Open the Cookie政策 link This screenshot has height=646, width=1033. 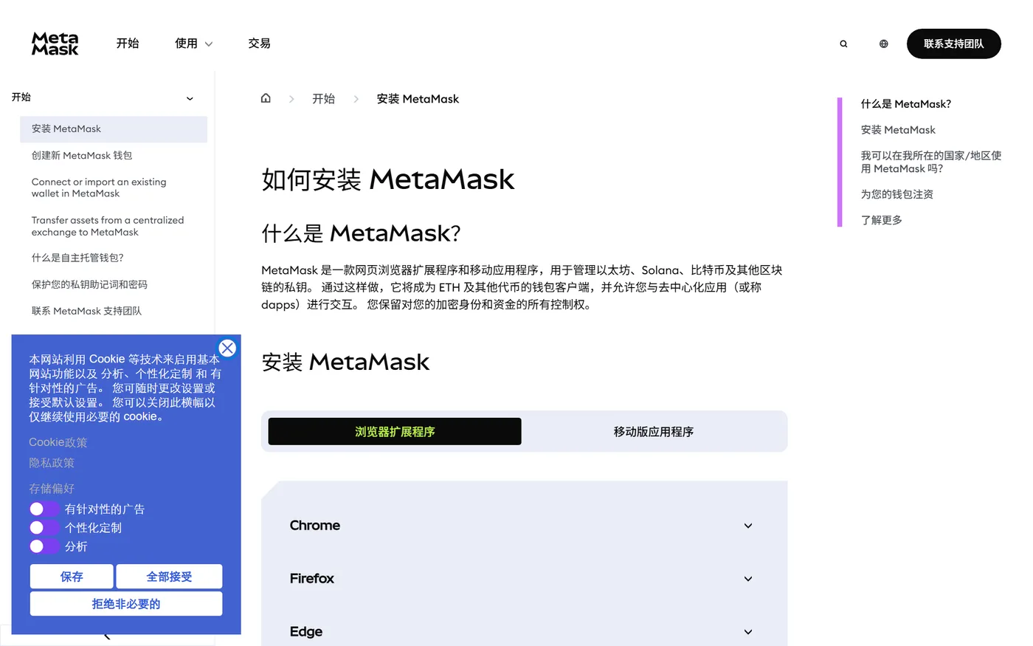pos(58,442)
